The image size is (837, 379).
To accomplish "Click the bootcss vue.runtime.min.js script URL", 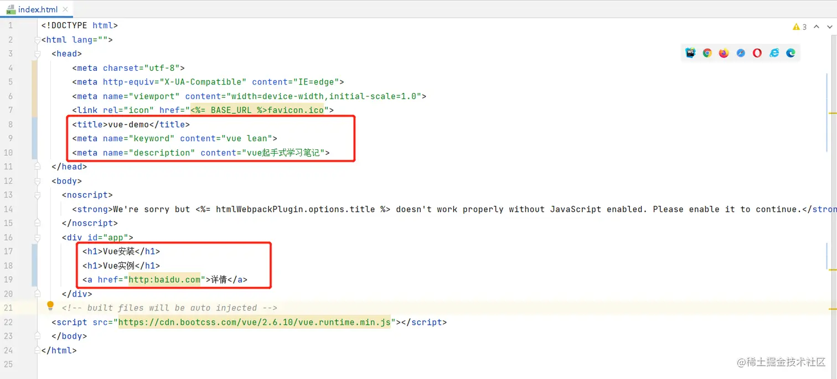I will [255, 322].
